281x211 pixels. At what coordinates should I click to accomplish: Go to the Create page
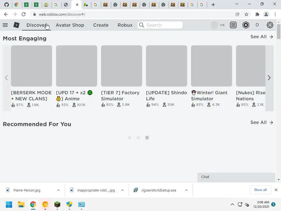coord(101,25)
